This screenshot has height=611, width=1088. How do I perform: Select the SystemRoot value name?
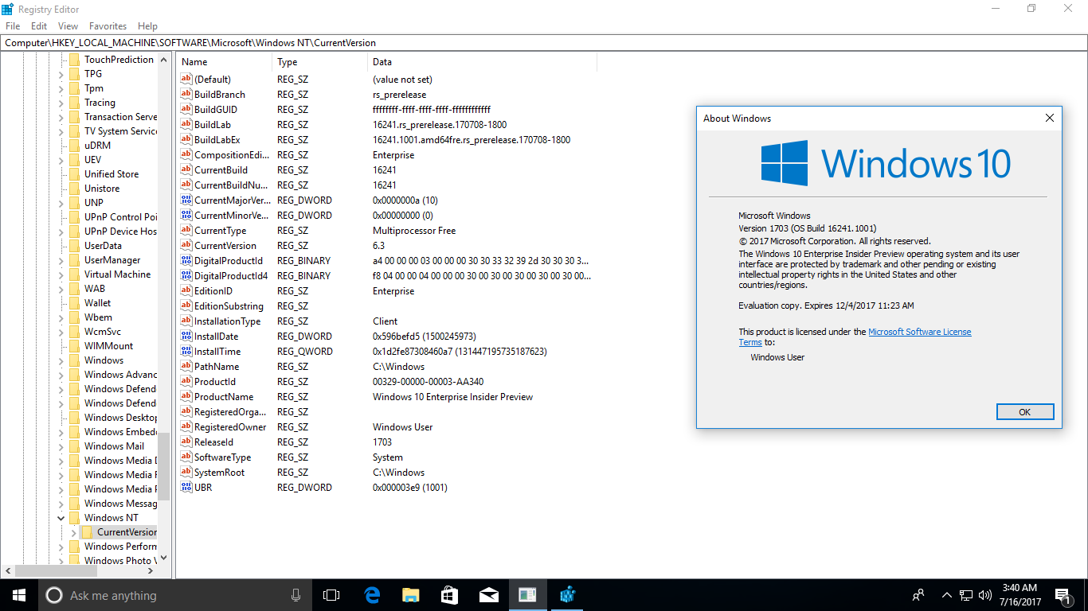[x=219, y=473]
